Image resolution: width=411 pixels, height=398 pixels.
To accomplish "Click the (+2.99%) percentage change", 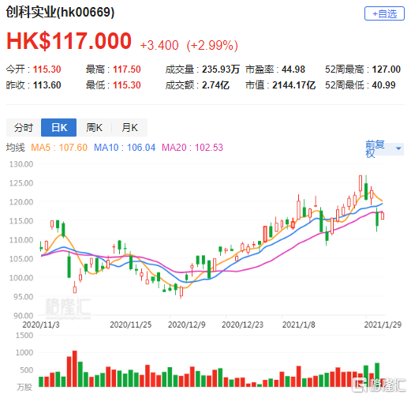I will pos(212,45).
